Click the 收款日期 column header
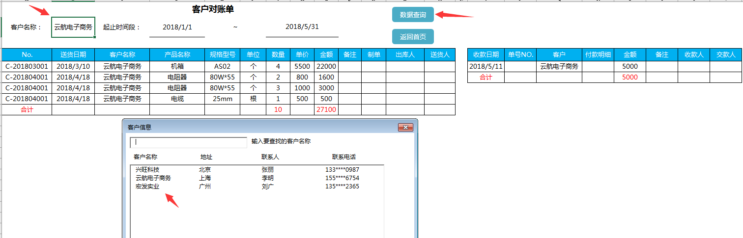 (486, 54)
